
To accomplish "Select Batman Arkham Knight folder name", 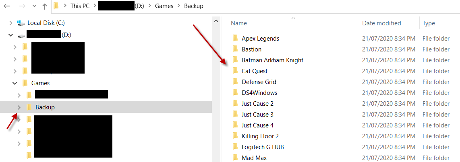I will [273, 60].
